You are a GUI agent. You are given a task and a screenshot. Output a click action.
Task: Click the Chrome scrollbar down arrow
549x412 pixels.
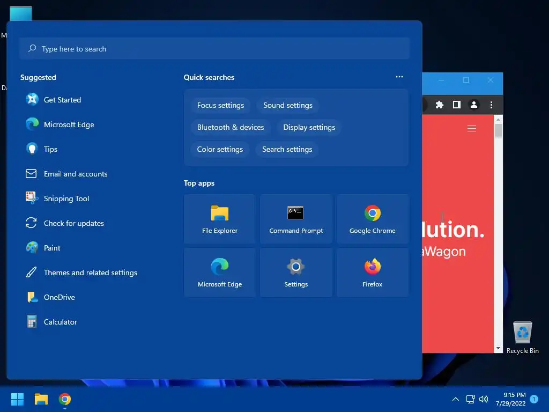pos(498,349)
